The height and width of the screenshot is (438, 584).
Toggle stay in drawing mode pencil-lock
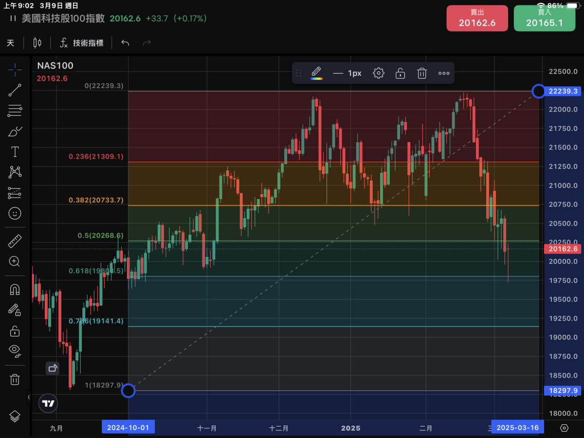click(15, 310)
